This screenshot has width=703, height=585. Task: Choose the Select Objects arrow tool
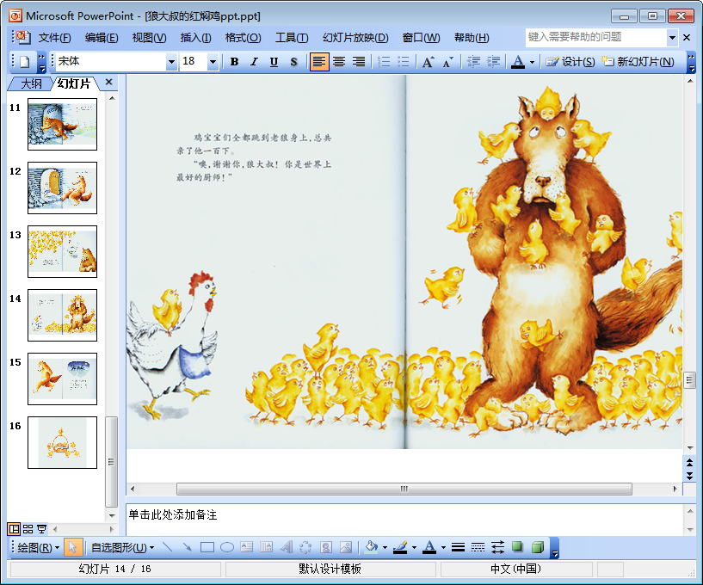point(72,547)
